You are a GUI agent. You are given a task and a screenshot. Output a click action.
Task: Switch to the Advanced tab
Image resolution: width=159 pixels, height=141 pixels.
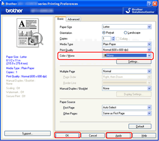click(x=74, y=19)
